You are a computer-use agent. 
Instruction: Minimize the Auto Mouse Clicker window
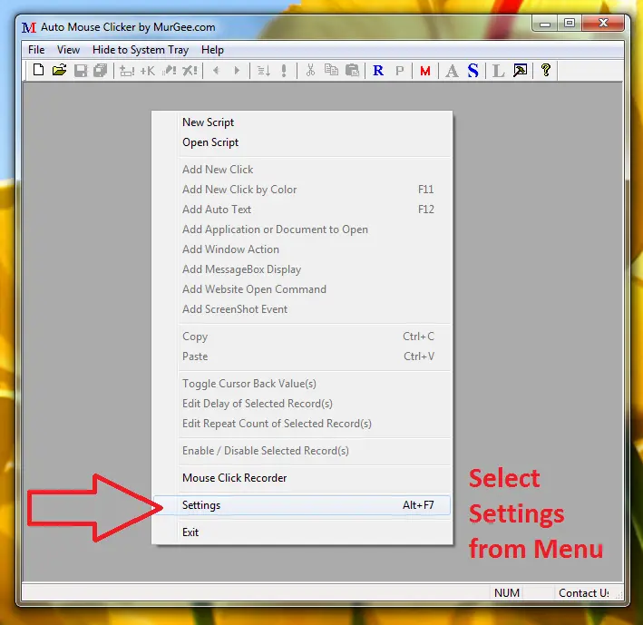coord(544,24)
